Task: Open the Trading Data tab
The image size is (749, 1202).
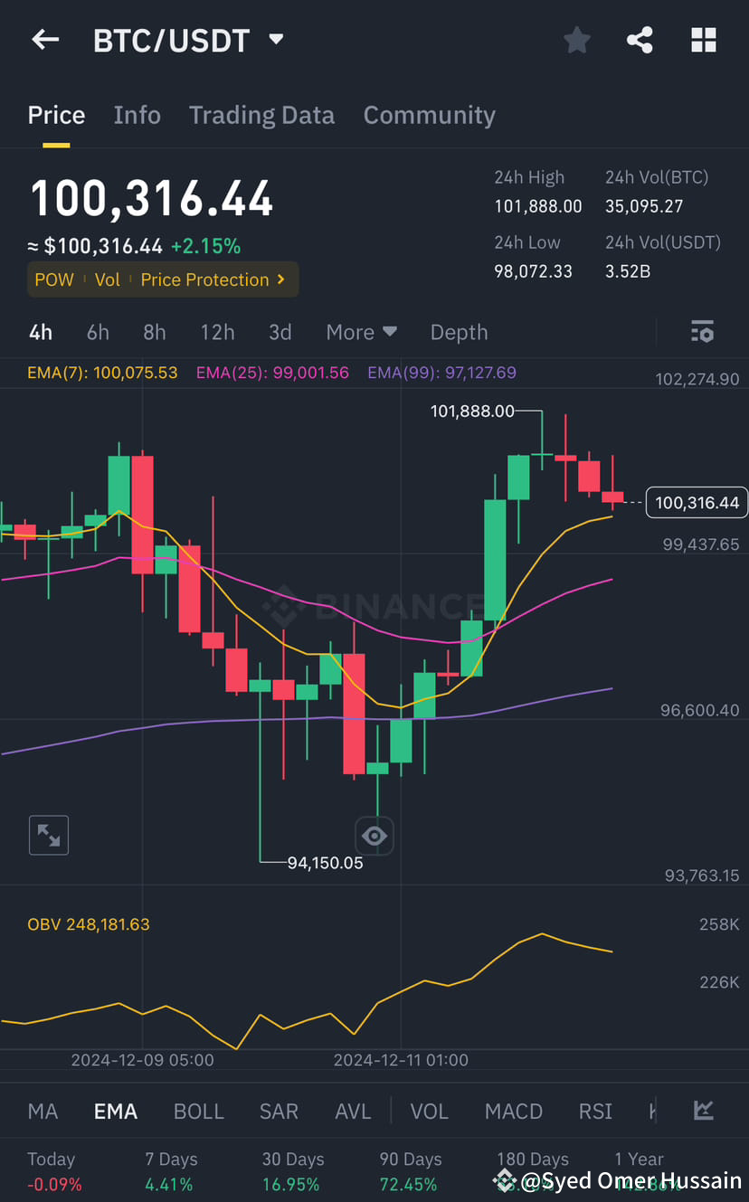Action: coord(261,115)
